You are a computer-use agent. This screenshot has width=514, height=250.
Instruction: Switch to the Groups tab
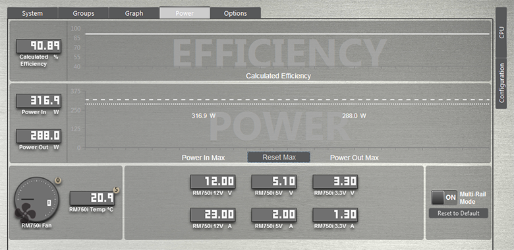(x=83, y=13)
